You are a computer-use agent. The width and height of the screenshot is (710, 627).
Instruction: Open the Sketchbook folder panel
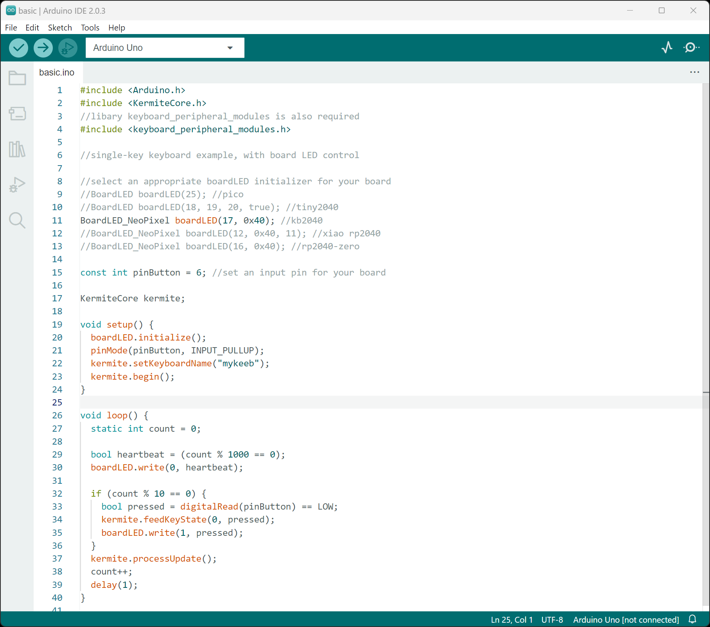coord(17,78)
